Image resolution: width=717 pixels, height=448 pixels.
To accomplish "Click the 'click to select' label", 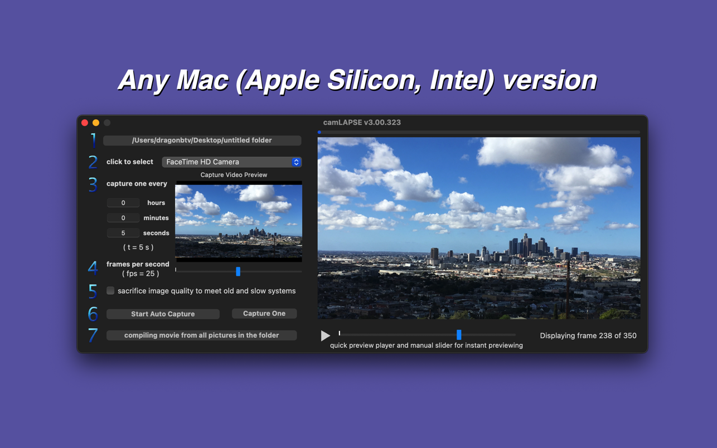I will point(130,162).
